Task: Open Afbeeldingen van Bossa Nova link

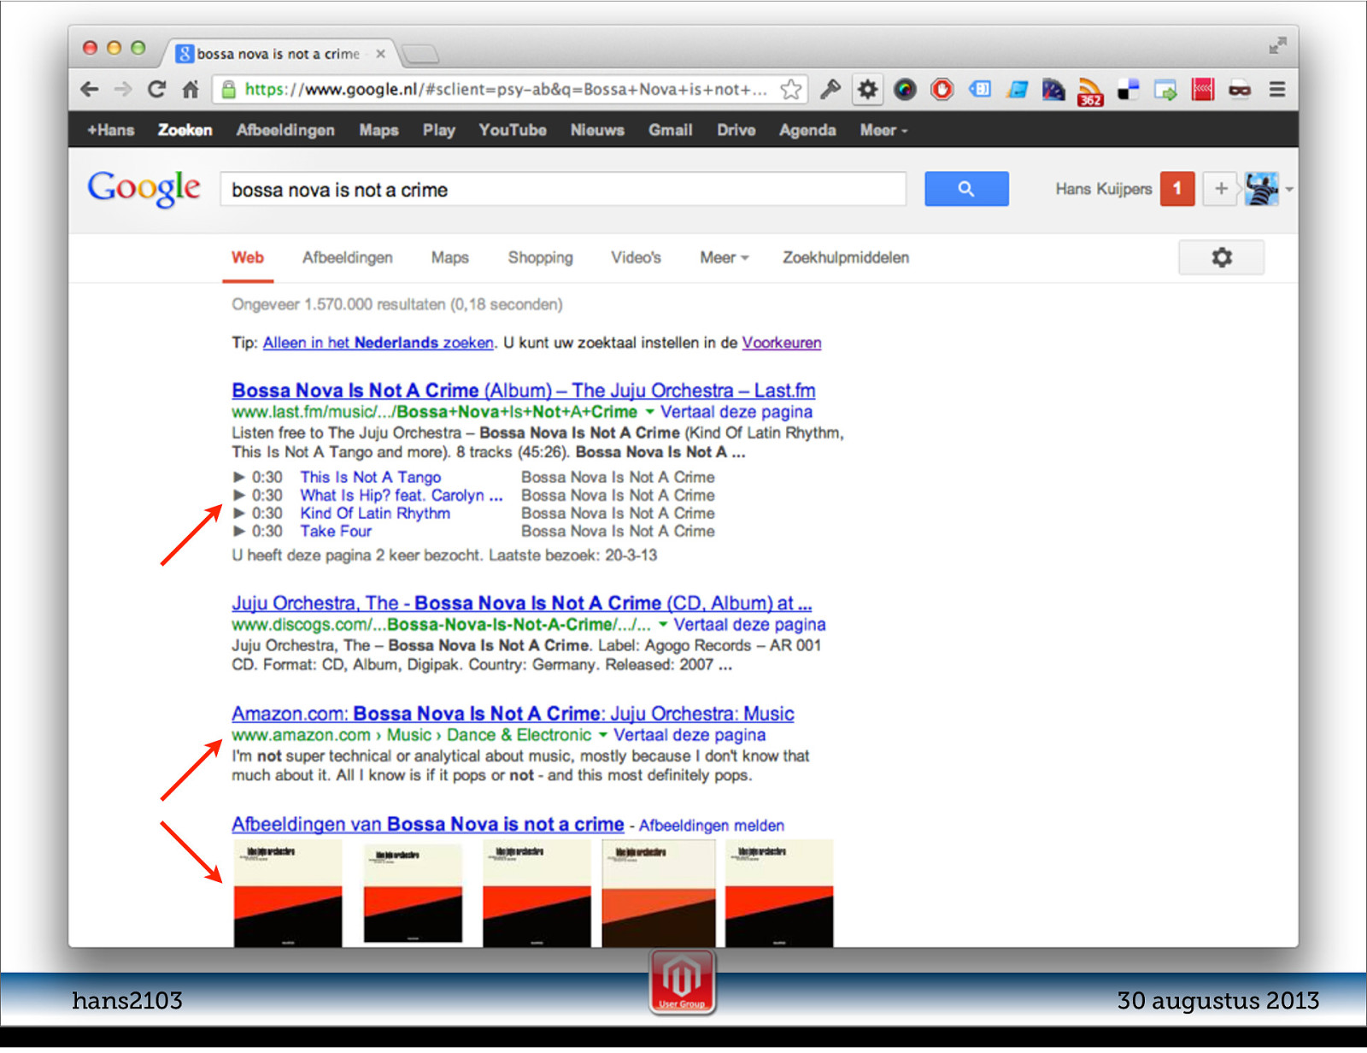Action: [x=428, y=824]
